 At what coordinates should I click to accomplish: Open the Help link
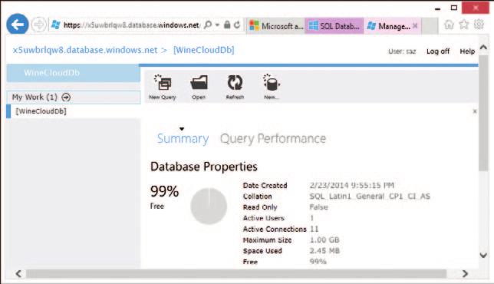467,51
